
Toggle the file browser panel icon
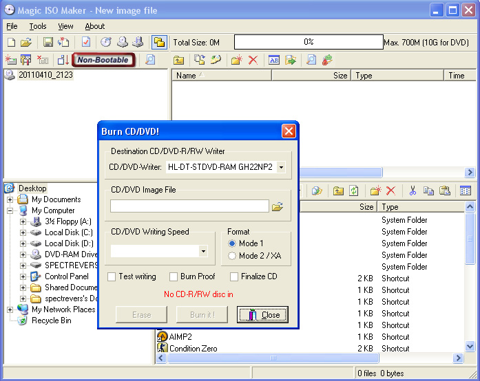[x=159, y=42]
